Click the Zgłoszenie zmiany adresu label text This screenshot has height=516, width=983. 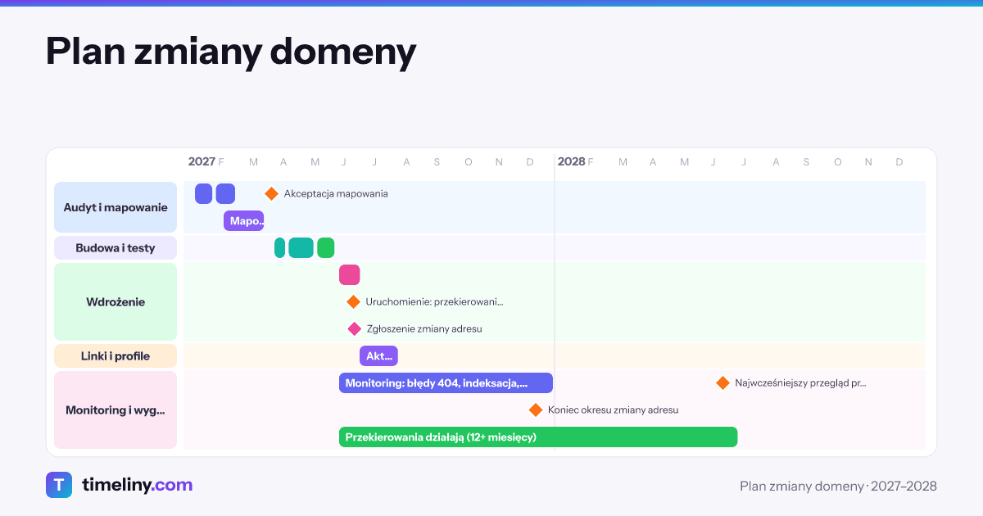tap(424, 328)
